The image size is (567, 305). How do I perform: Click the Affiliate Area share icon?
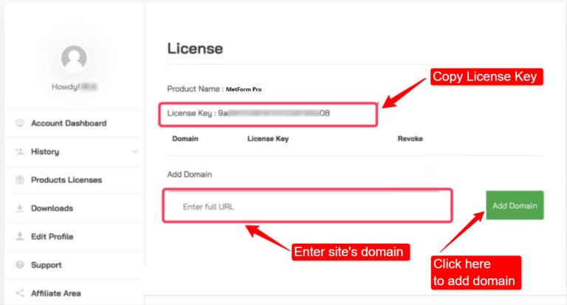pyautogui.click(x=19, y=293)
